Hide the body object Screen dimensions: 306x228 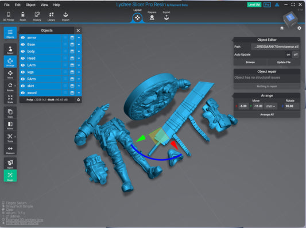click(x=23, y=51)
